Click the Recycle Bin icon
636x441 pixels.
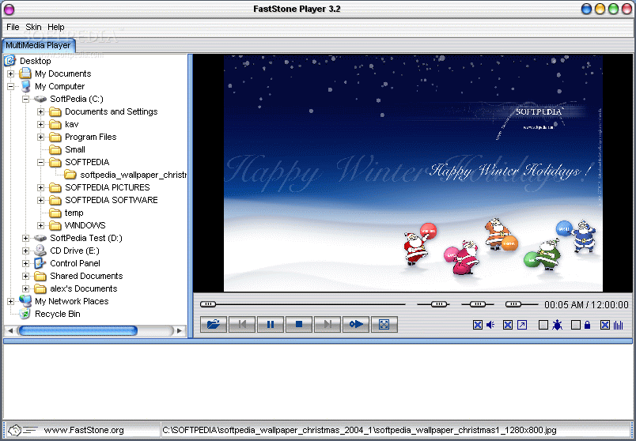point(25,314)
